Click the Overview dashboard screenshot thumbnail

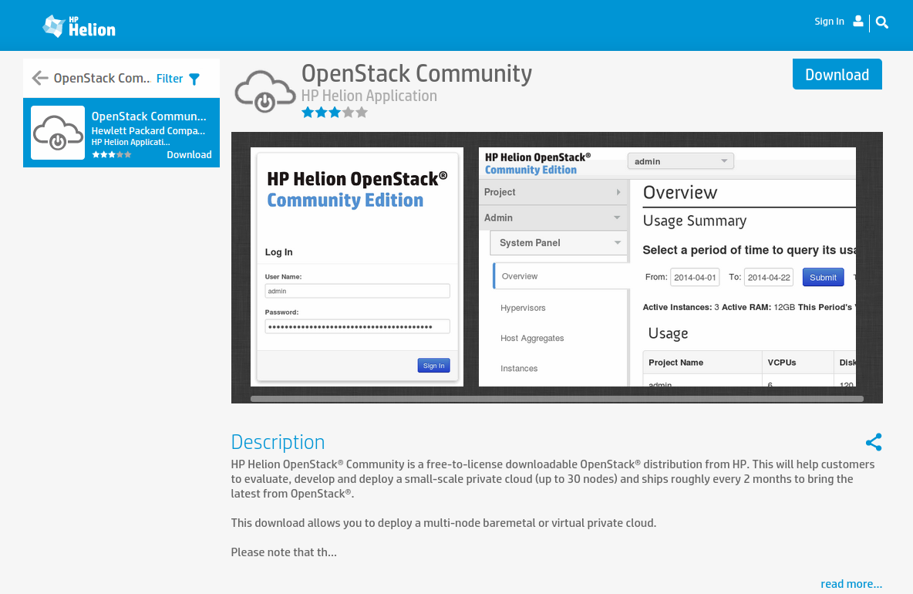[x=667, y=267]
